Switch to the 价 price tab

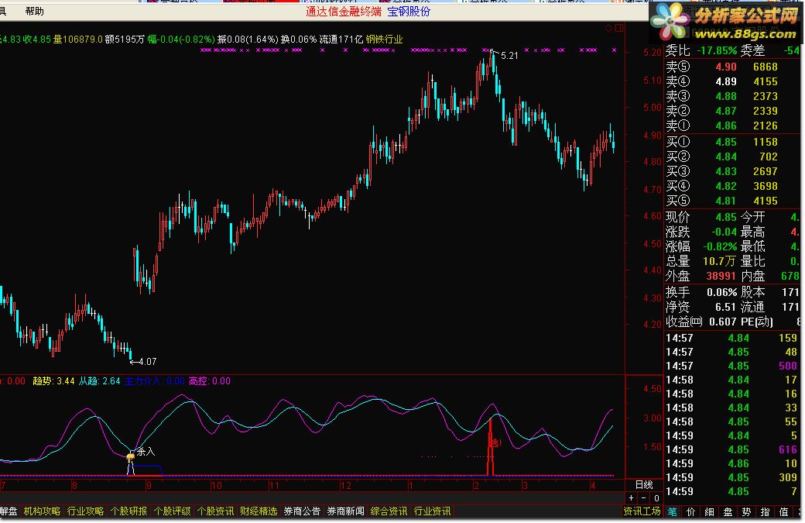pyautogui.click(x=690, y=511)
